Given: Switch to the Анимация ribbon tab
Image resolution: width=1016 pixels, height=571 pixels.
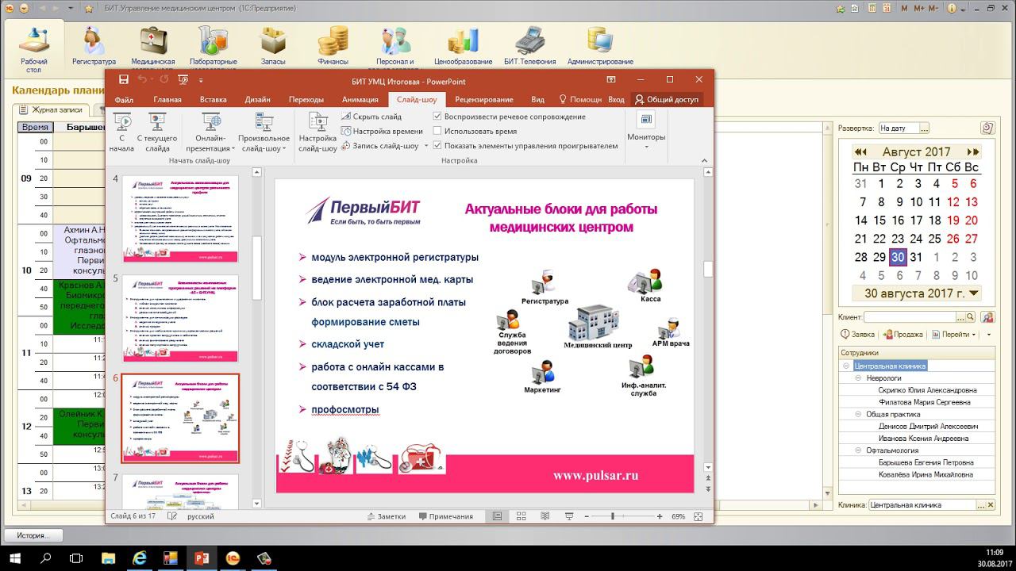Looking at the screenshot, I should pyautogui.click(x=360, y=100).
